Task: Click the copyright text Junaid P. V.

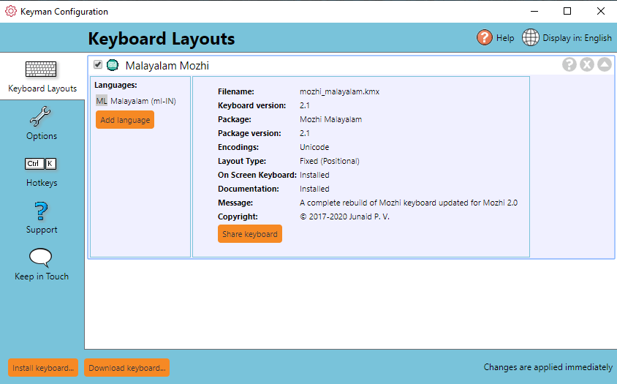Action: point(345,217)
